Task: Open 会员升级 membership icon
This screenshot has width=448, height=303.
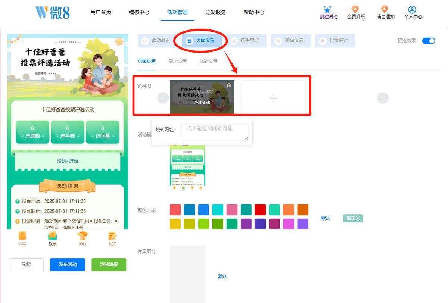Action: point(355,9)
